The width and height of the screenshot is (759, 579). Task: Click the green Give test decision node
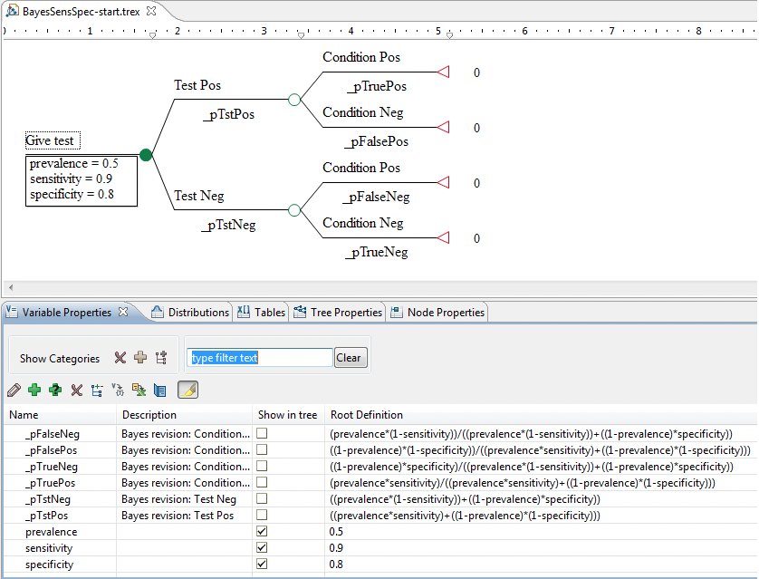146,155
